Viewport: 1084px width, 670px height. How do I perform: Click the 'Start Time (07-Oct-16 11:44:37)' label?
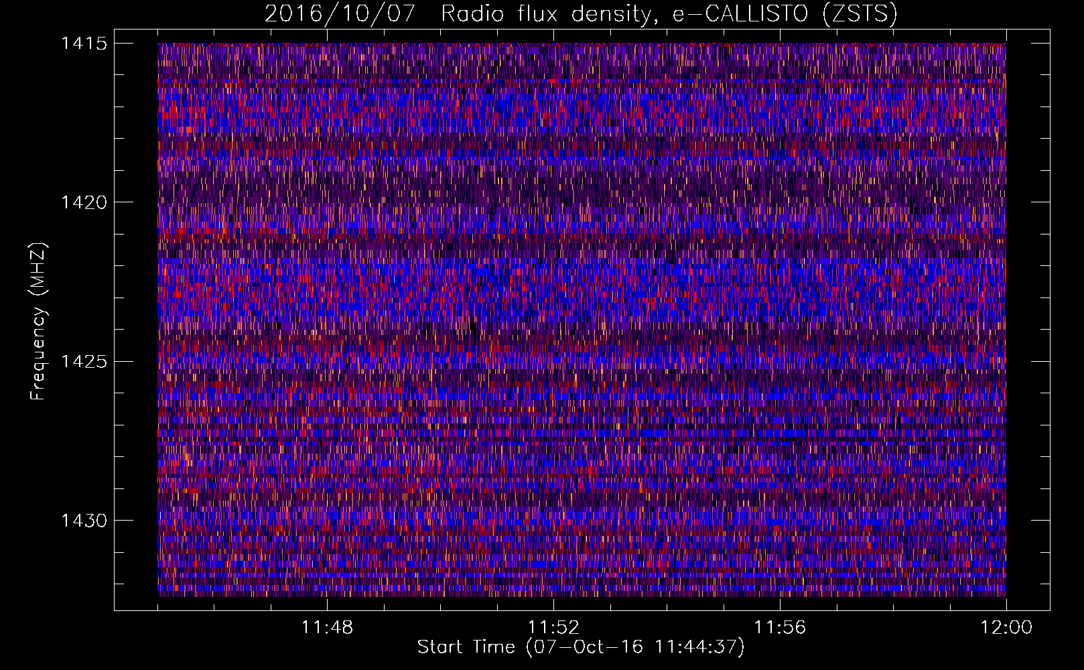(581, 647)
